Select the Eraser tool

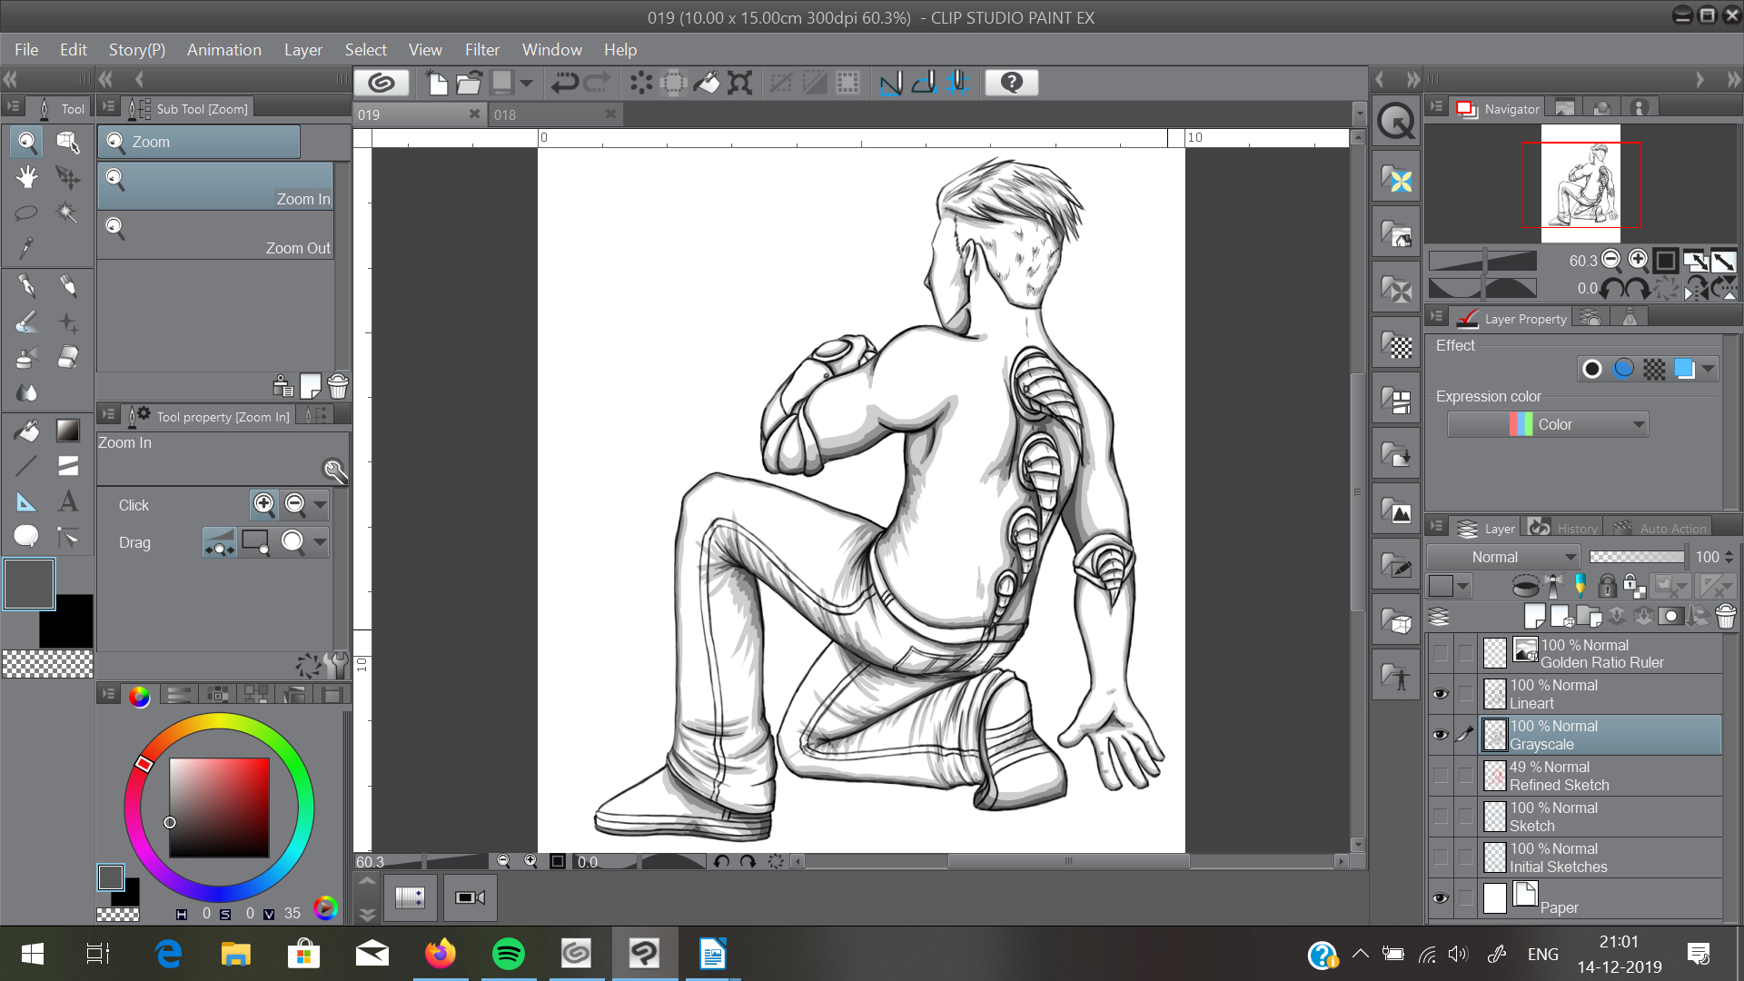67,358
